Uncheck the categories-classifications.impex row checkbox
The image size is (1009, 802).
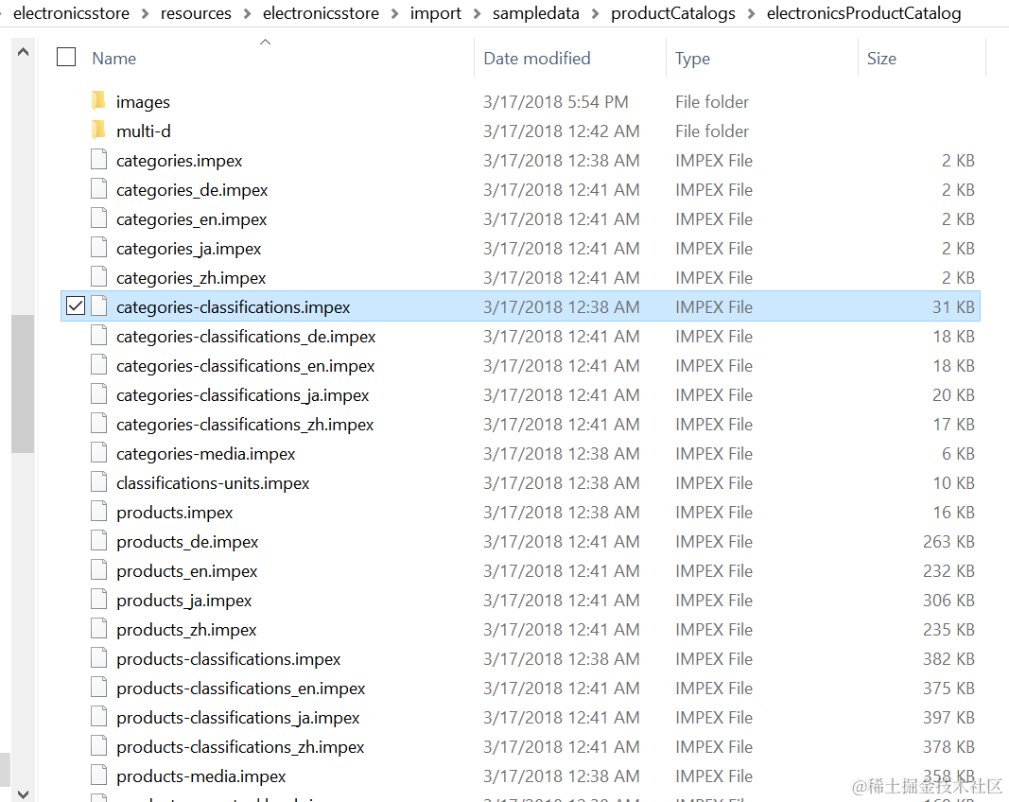coord(76,305)
